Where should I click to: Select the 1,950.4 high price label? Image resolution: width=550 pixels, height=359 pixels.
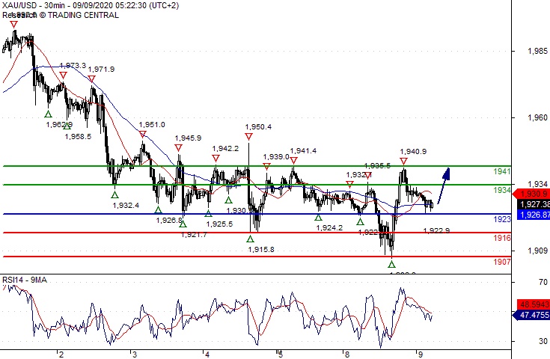pyautogui.click(x=258, y=127)
